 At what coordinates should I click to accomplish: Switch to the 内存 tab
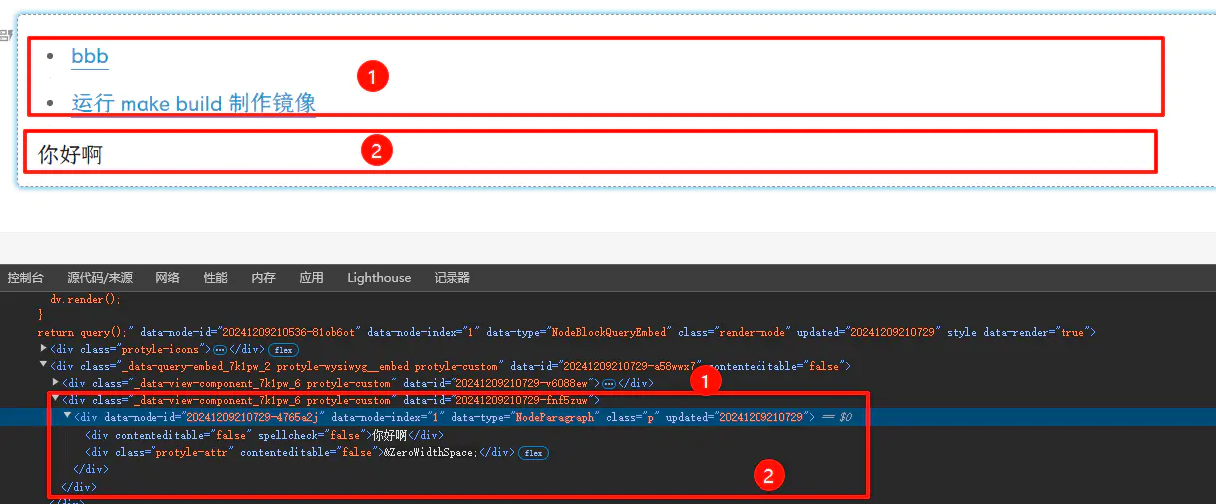pos(263,278)
